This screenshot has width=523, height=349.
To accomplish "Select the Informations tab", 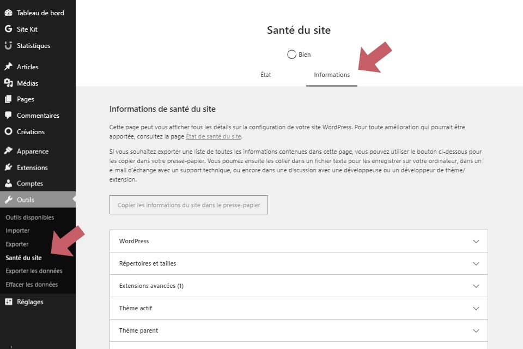I will 332,75.
